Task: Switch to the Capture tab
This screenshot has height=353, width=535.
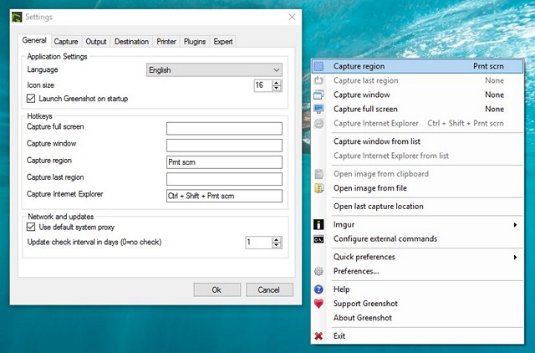Action: (x=66, y=42)
